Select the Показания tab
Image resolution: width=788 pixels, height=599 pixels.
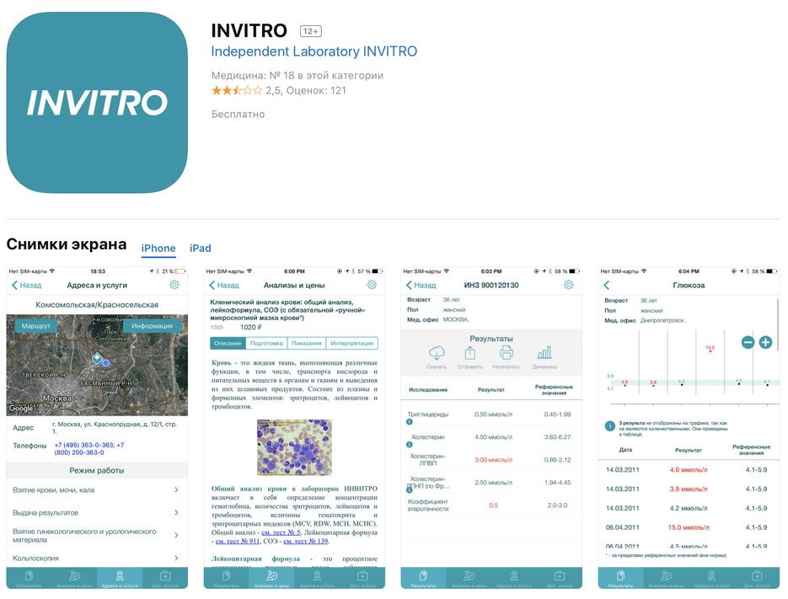click(307, 343)
